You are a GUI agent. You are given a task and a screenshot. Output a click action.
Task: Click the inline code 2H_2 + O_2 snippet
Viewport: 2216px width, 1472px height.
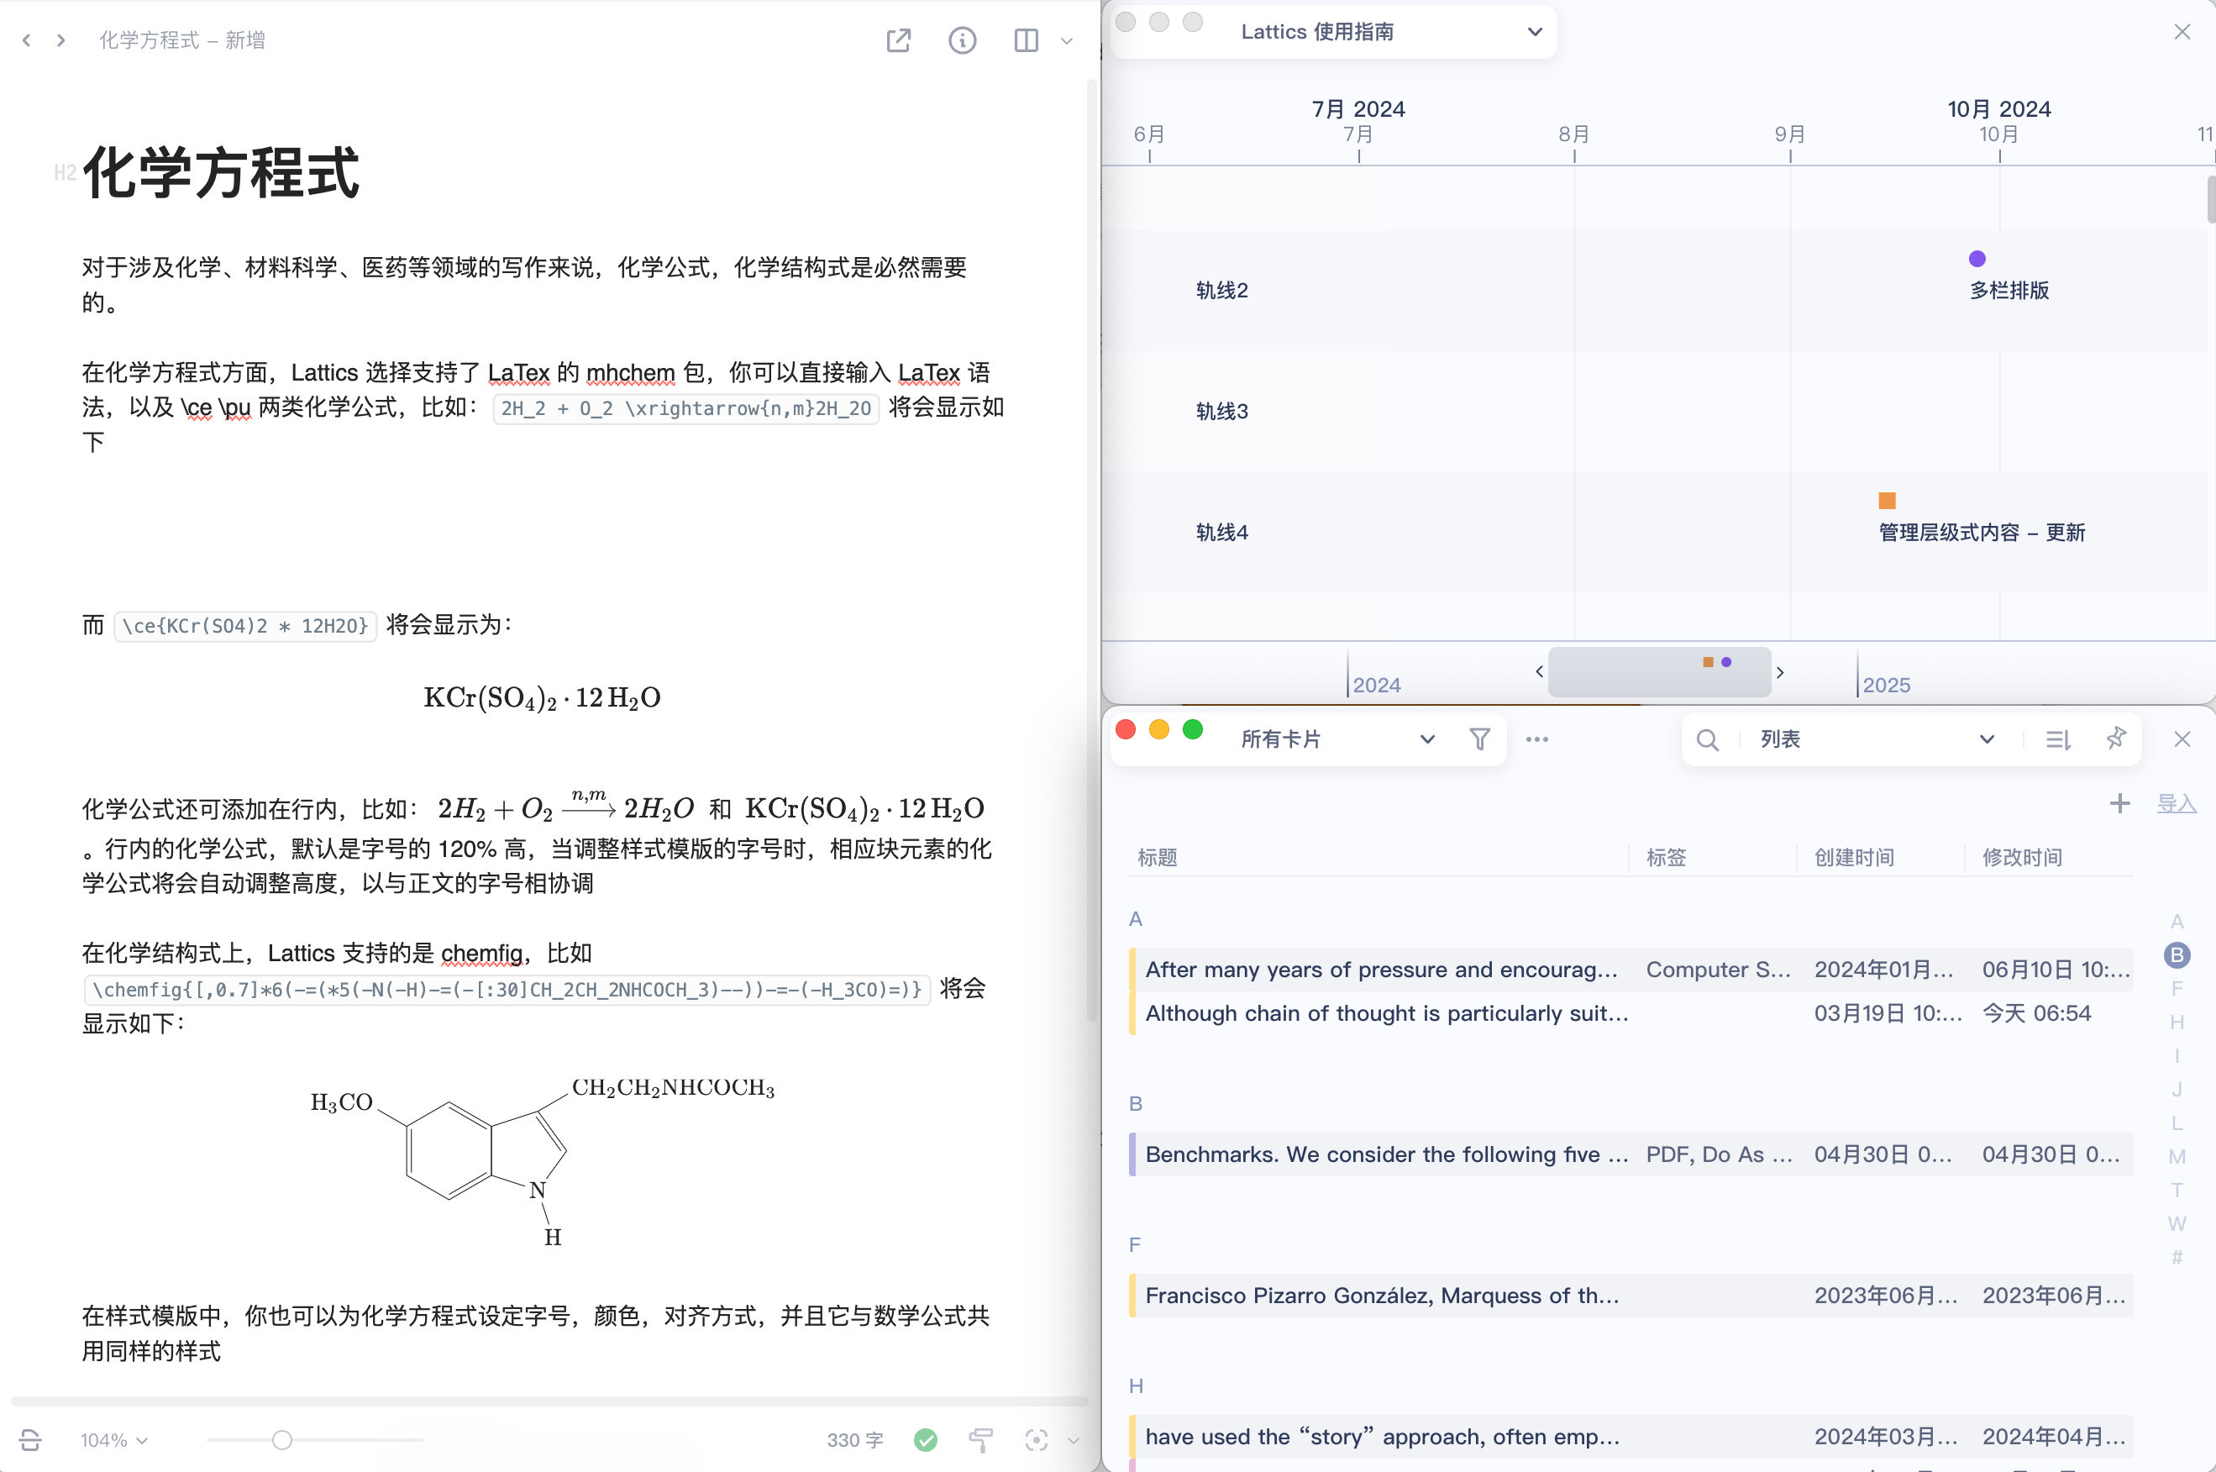point(686,409)
